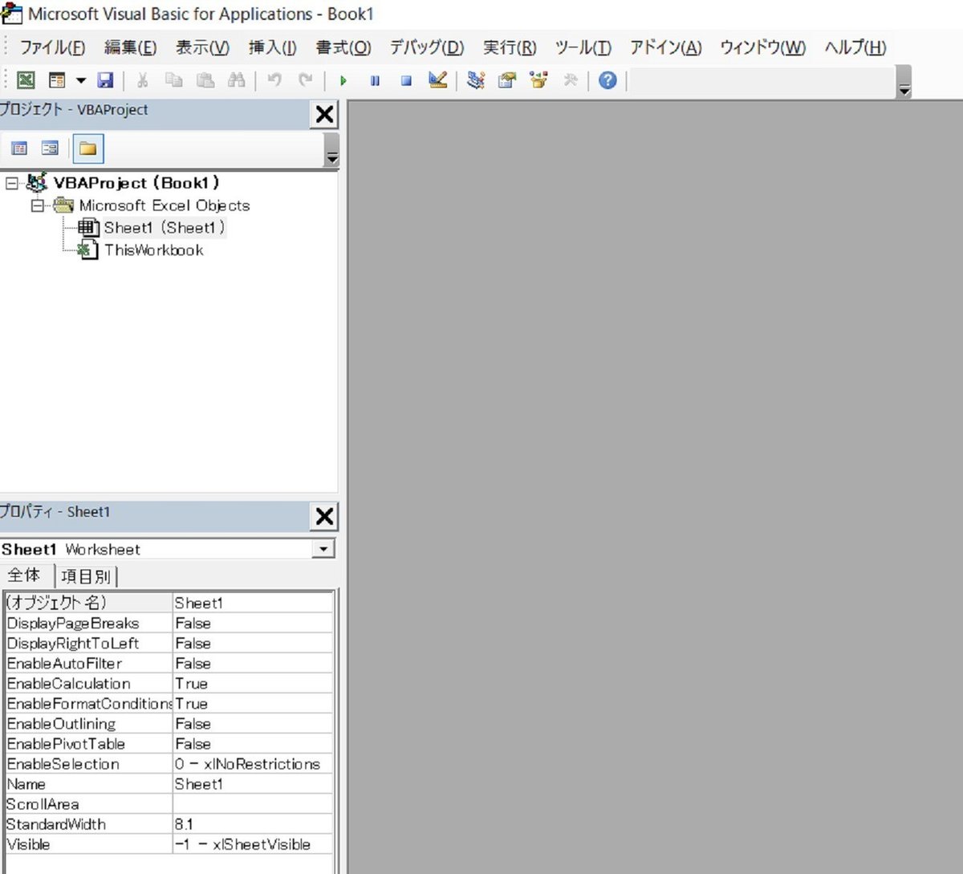Open the ウィンドウ(W) menu
Screen dimensions: 963x874
click(x=762, y=47)
